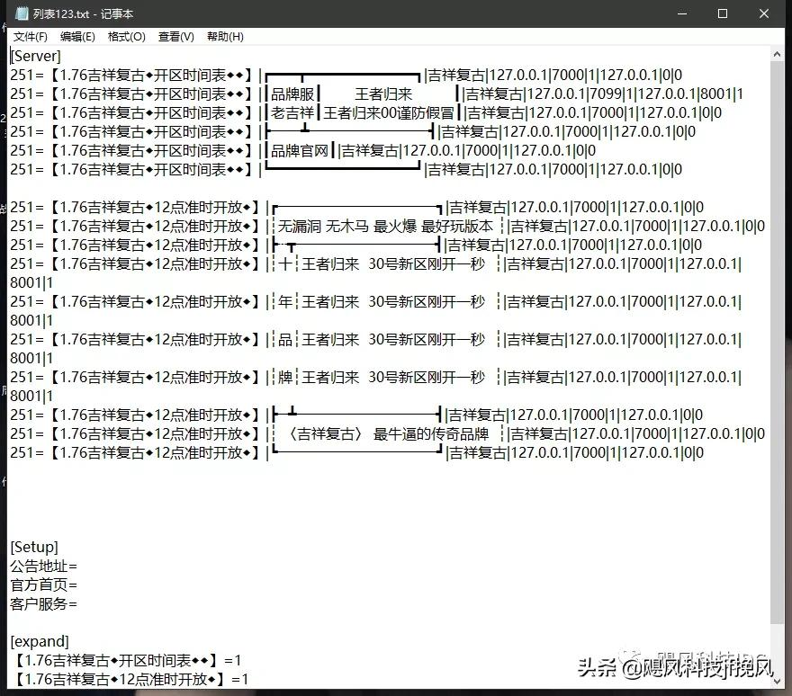
Task: Open the 查看(V) menu
Action: [175, 37]
